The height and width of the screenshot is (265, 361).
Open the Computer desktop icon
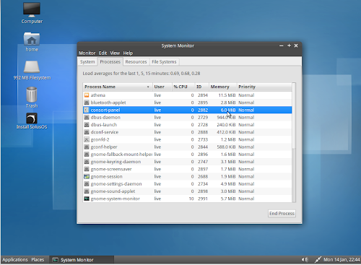[x=32, y=9]
